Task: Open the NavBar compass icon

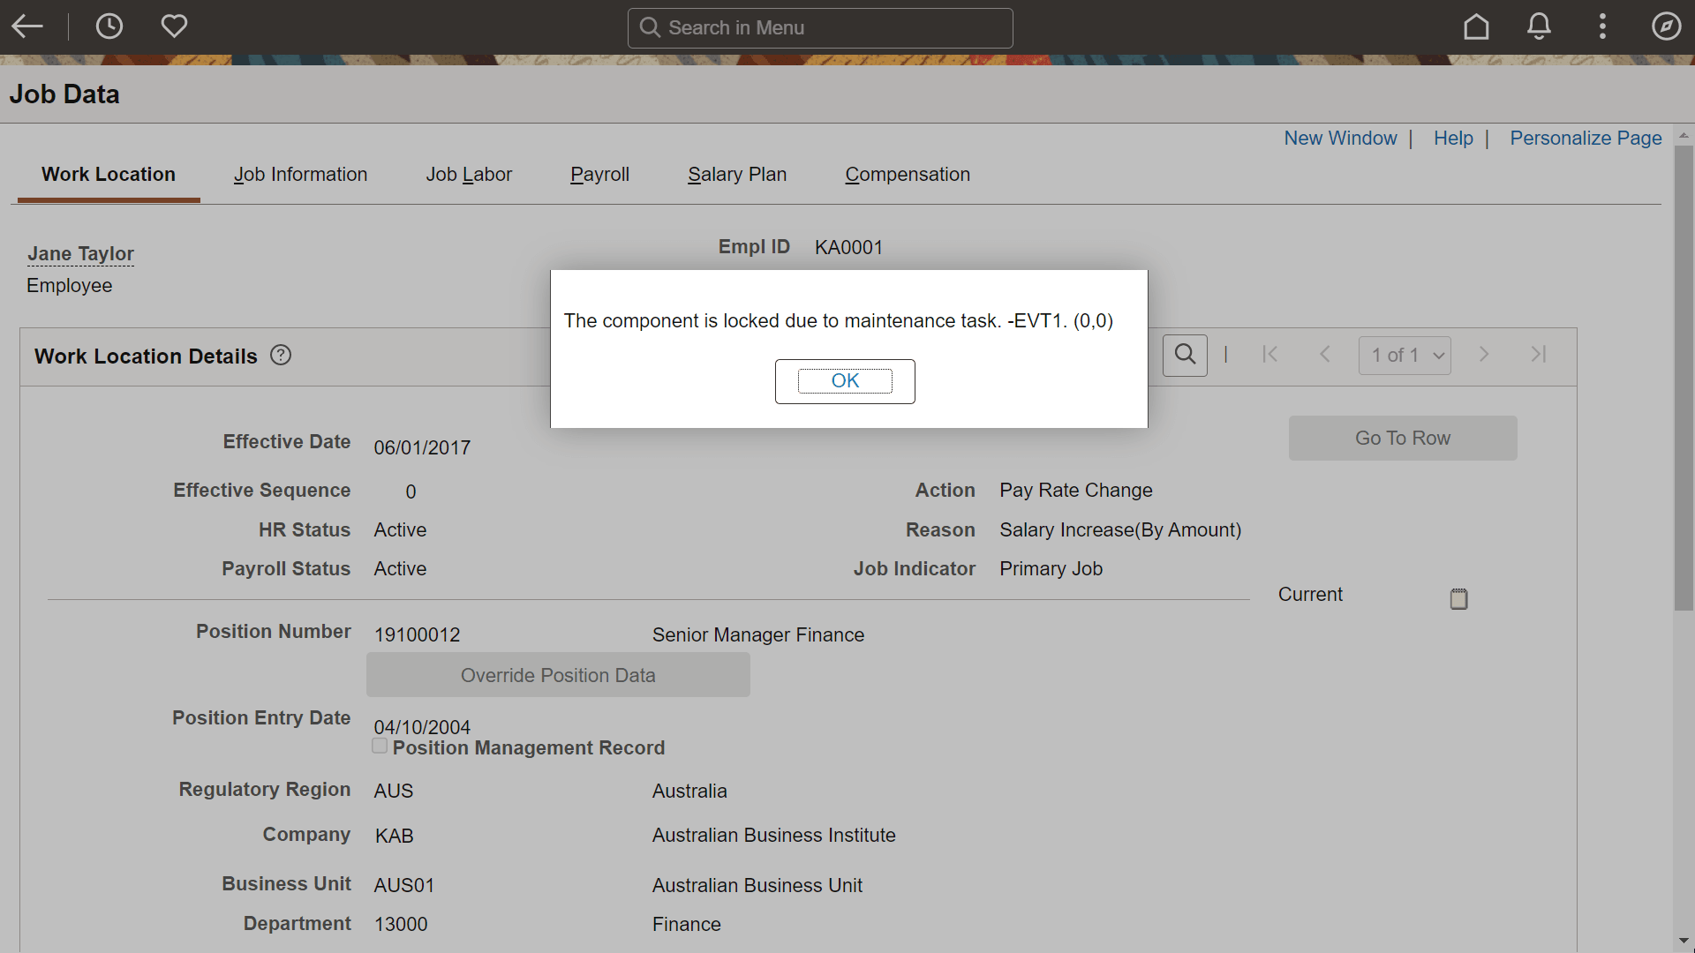Action: click(1666, 26)
